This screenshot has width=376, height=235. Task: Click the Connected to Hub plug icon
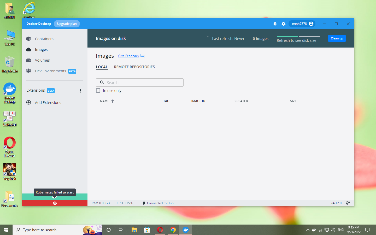[144, 203]
